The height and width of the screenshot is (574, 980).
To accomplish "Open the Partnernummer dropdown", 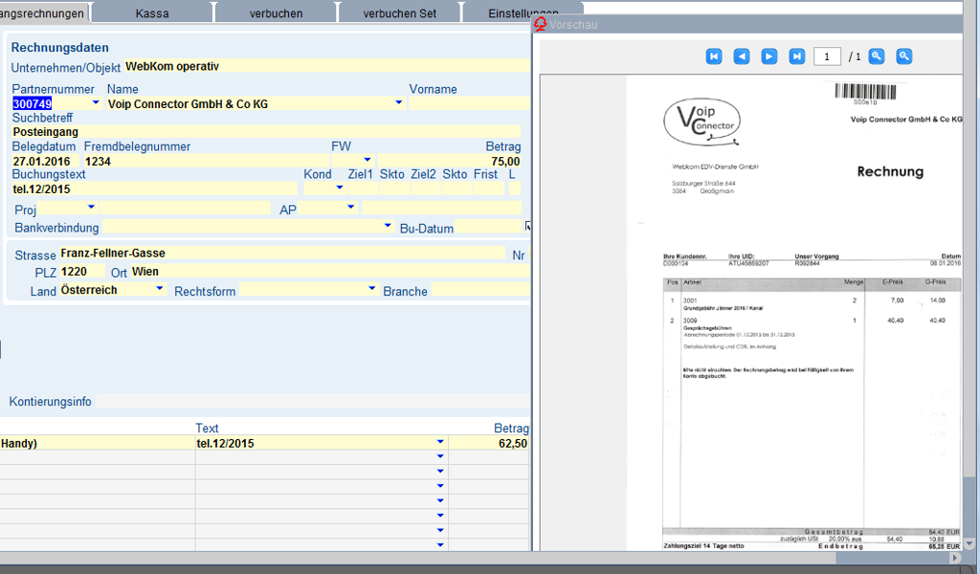I will 95,103.
